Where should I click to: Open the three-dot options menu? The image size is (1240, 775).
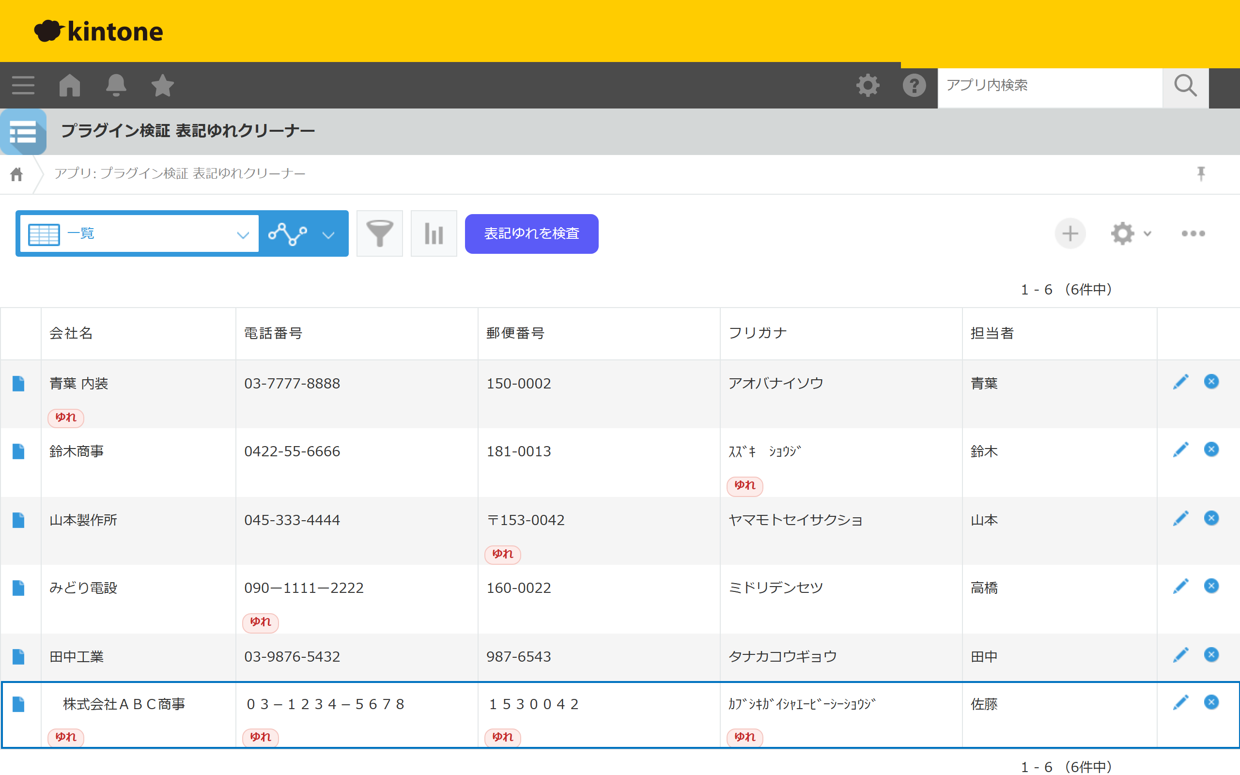(x=1193, y=234)
